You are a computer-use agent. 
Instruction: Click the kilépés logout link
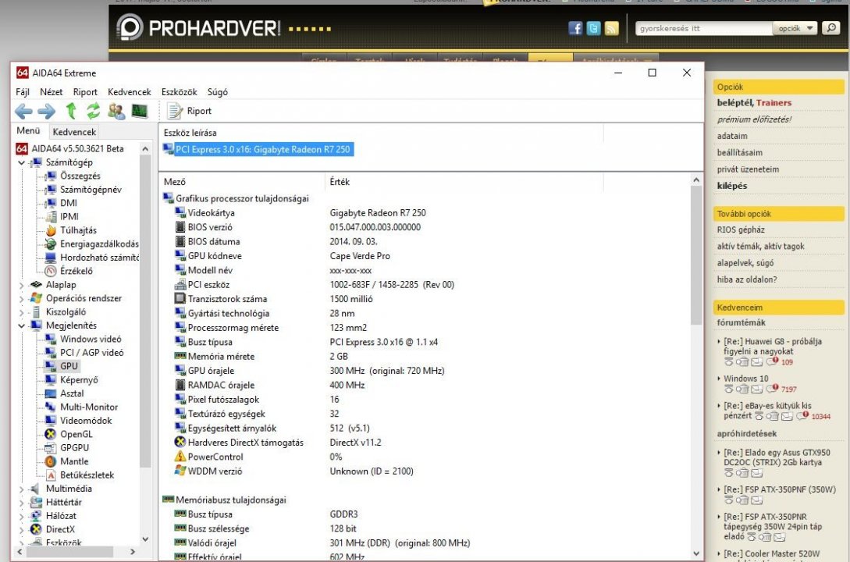click(x=732, y=186)
